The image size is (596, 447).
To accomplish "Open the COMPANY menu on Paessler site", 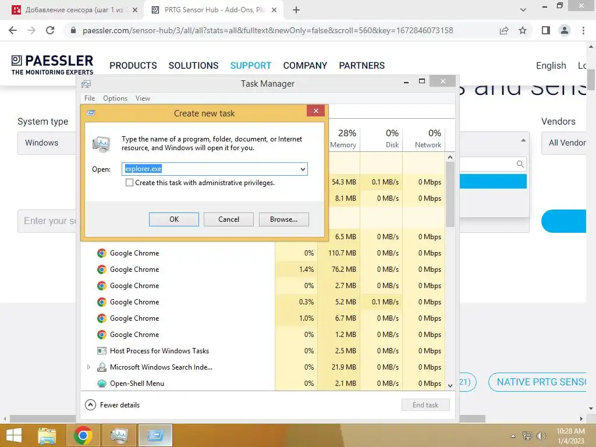I will (305, 65).
